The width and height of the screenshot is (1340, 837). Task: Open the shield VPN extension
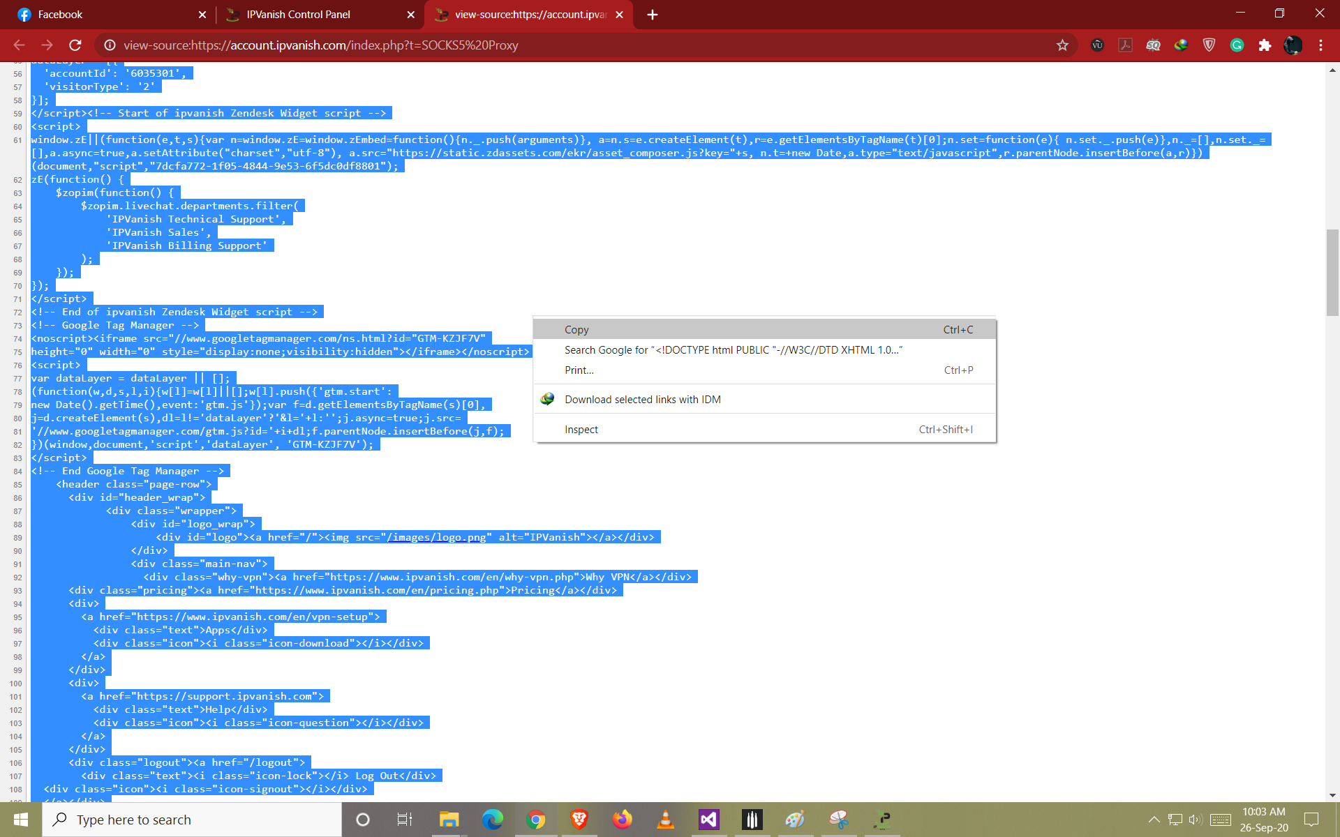[1209, 45]
